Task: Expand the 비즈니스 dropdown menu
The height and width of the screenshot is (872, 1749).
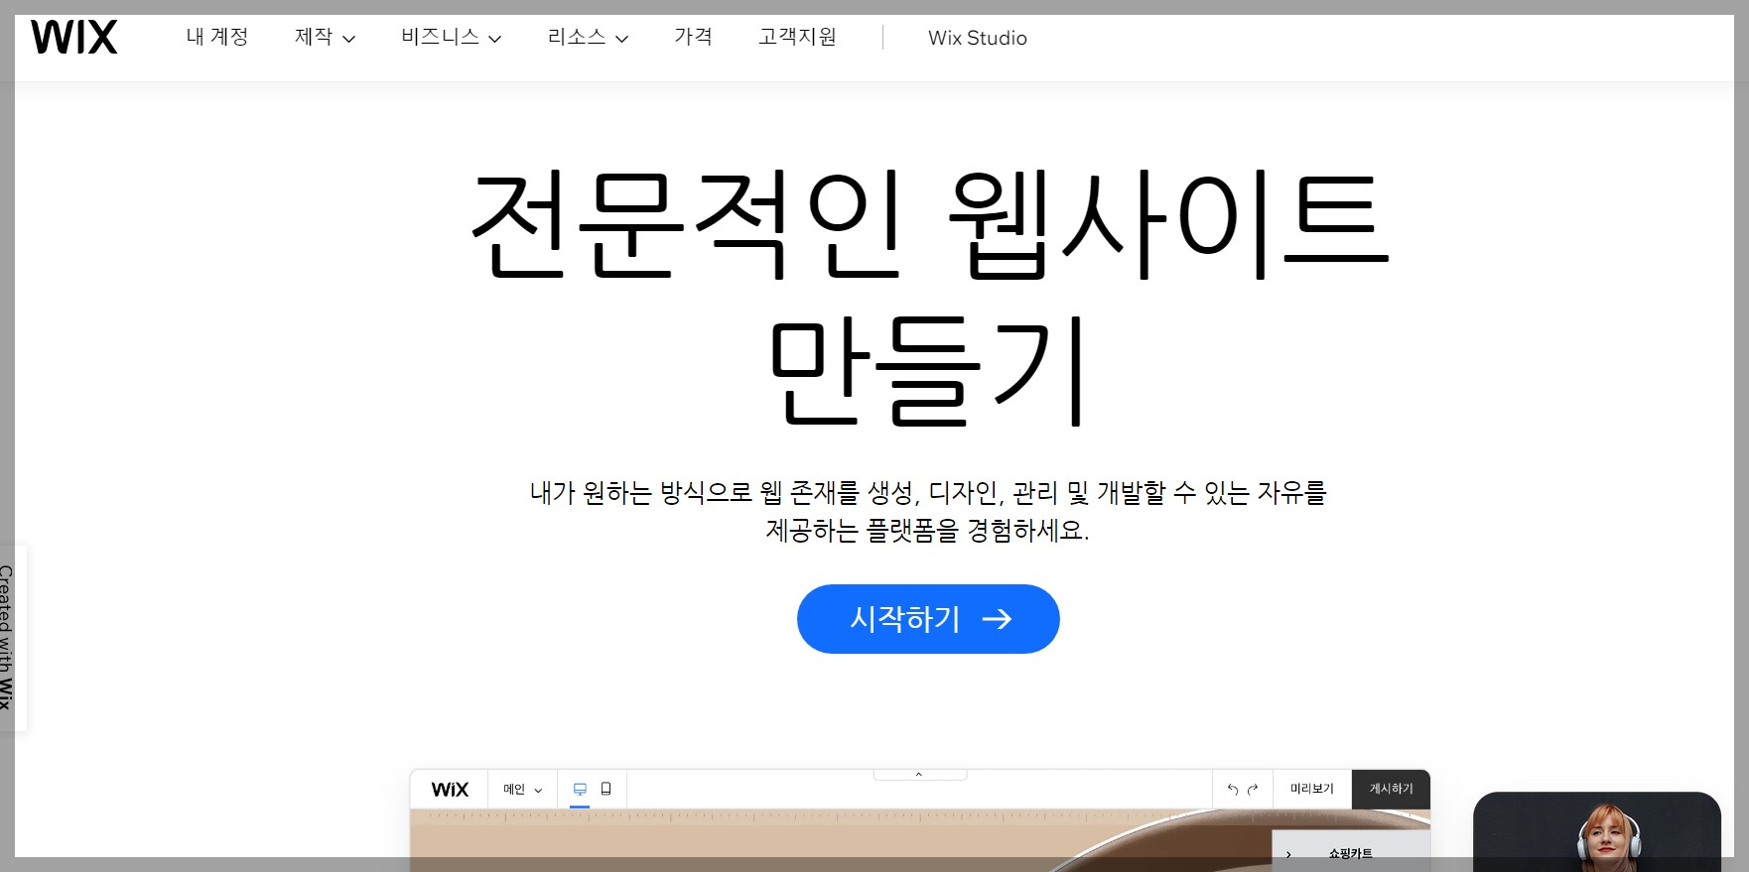Action: [452, 38]
